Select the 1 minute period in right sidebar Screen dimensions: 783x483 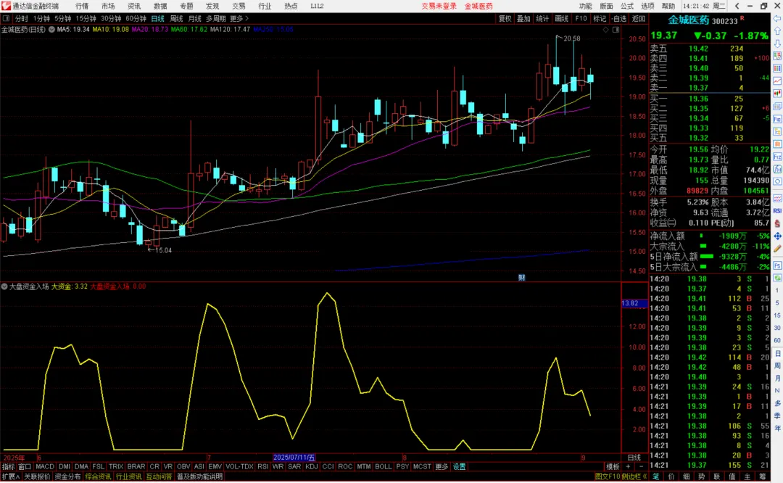pyautogui.click(x=777, y=290)
